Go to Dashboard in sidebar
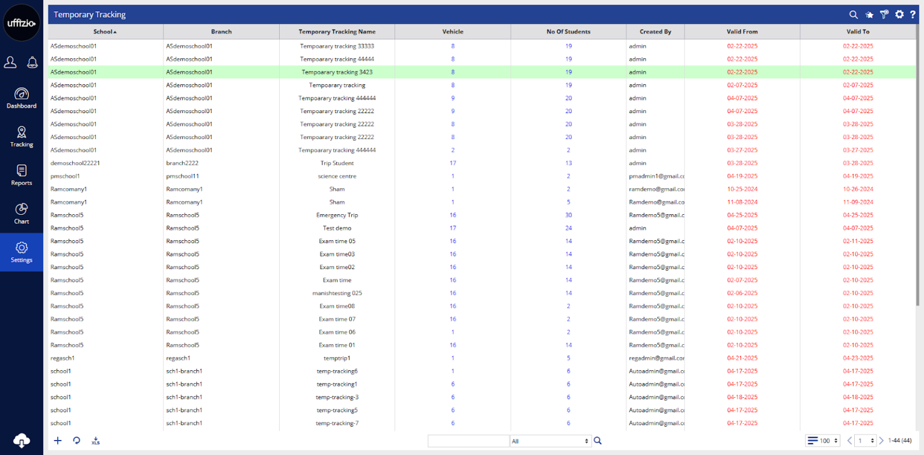 coord(21,99)
